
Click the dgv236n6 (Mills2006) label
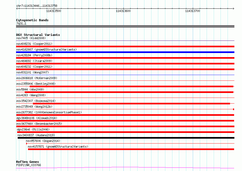pyautogui.click(x=33, y=129)
